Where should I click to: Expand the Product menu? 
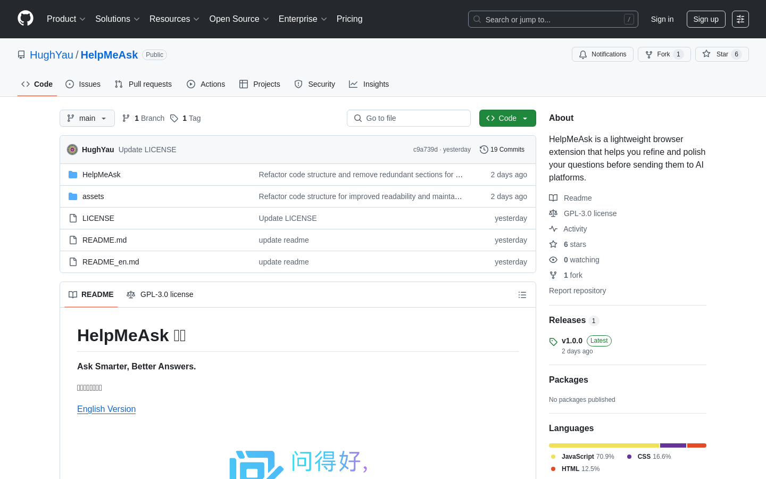coord(66,19)
